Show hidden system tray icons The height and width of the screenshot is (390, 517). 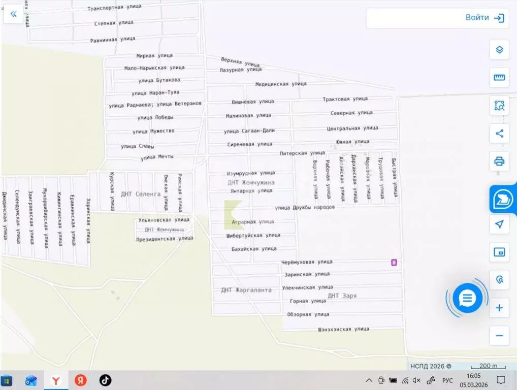click(x=369, y=380)
